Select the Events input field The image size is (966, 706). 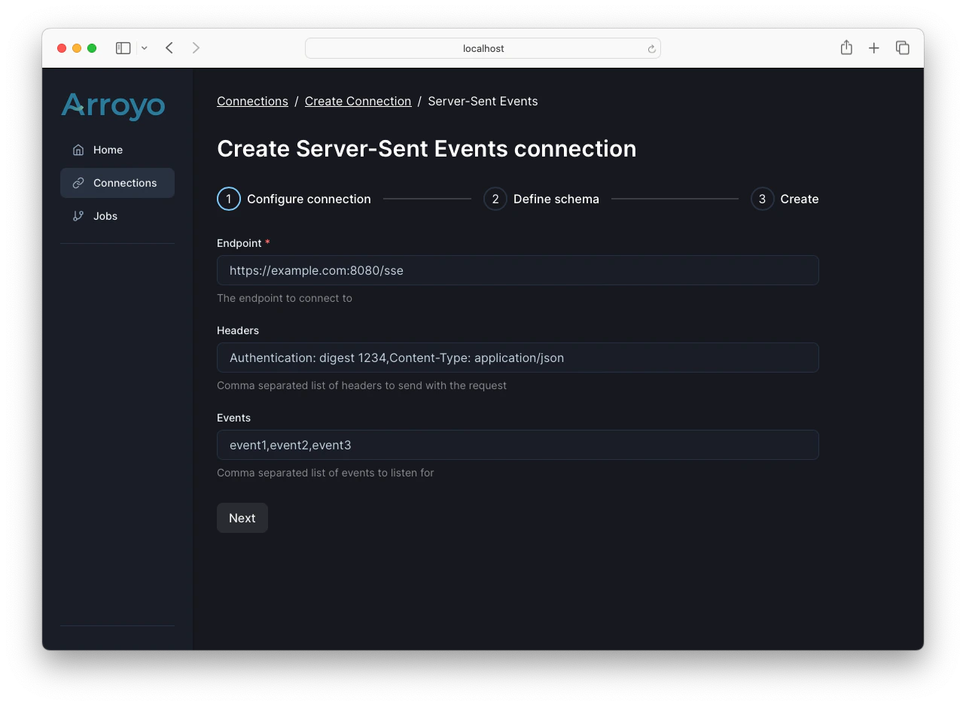point(517,445)
